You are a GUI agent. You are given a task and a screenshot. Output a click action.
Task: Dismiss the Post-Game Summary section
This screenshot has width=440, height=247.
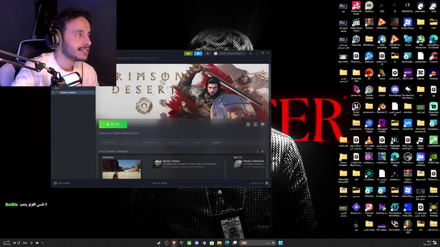pyautogui.click(x=263, y=151)
